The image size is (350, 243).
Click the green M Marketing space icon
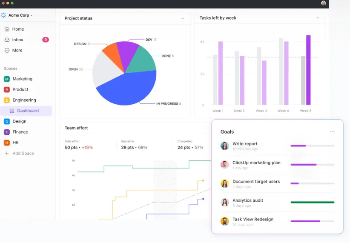7,79
